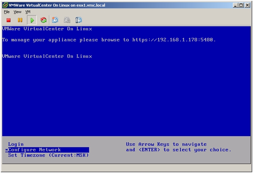The width and height of the screenshot is (253, 173).
Task: Click the red Power Off button
Action: click(8, 20)
